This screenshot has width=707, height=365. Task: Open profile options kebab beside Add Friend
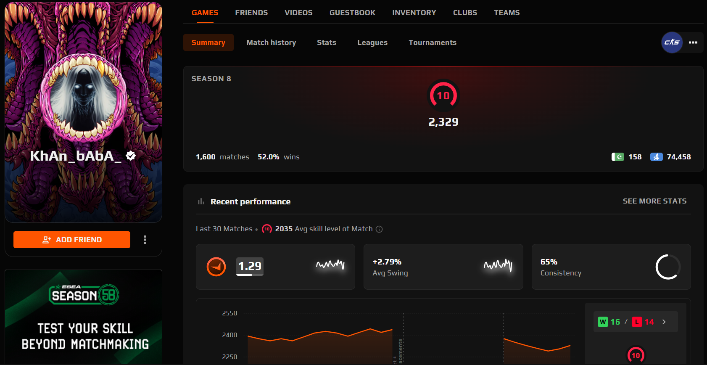[145, 240]
